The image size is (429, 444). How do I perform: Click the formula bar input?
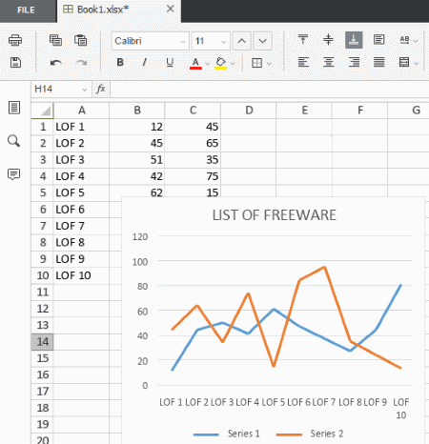(270, 90)
